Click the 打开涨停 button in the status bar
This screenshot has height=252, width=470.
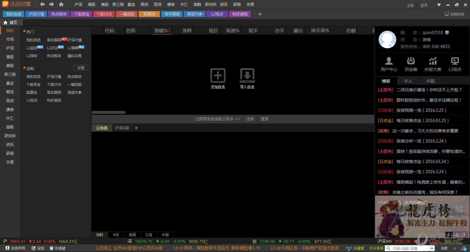[376, 248]
